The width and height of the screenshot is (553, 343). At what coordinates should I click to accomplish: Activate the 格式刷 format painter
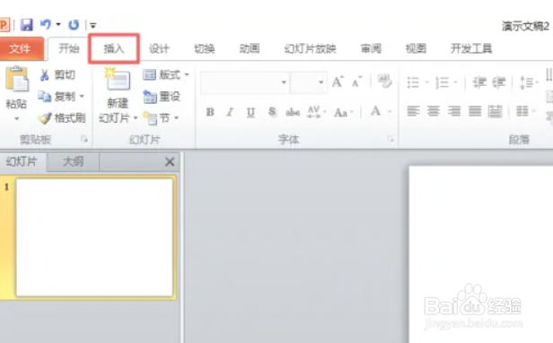[62, 118]
